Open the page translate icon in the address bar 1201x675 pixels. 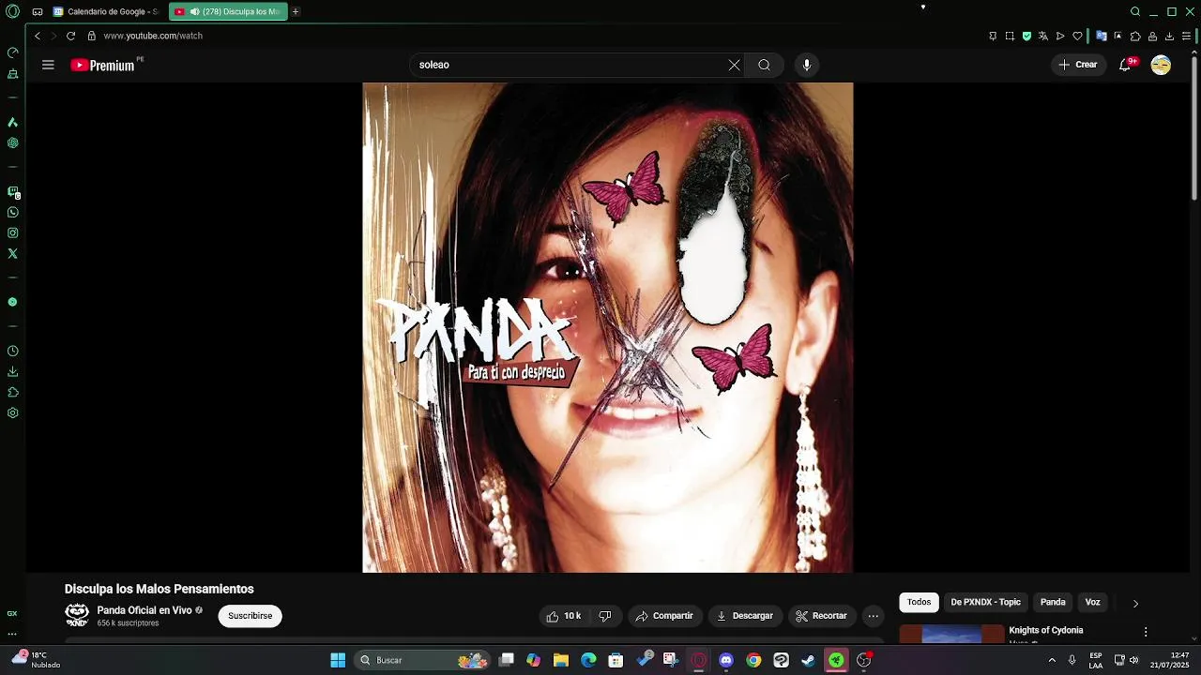pos(1043,36)
